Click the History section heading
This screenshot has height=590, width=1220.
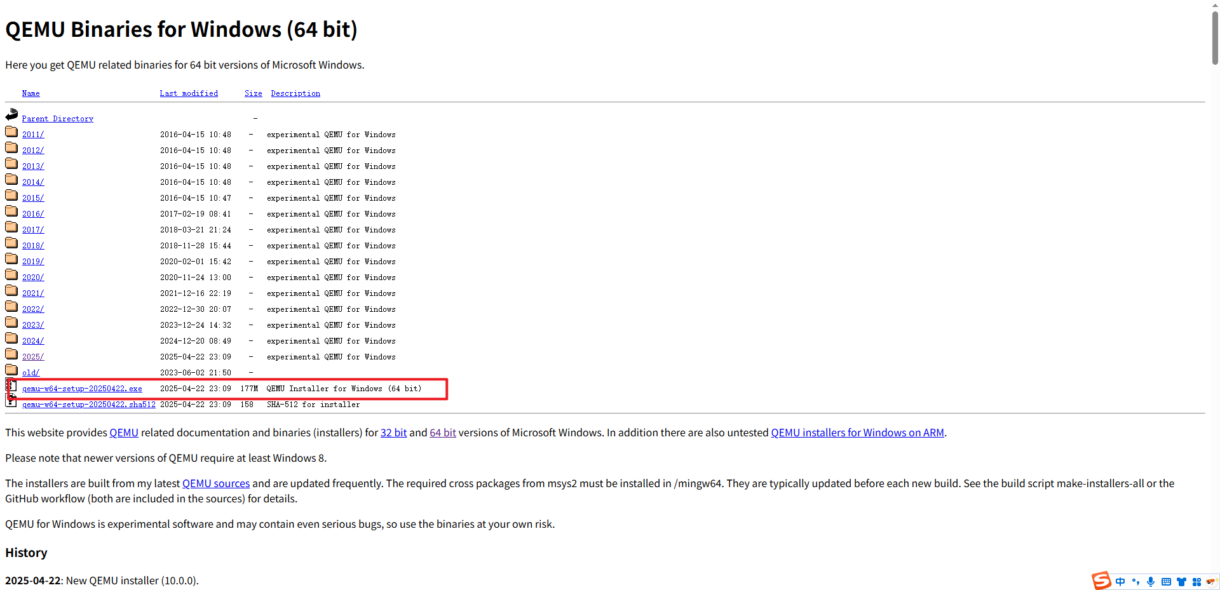tap(26, 553)
